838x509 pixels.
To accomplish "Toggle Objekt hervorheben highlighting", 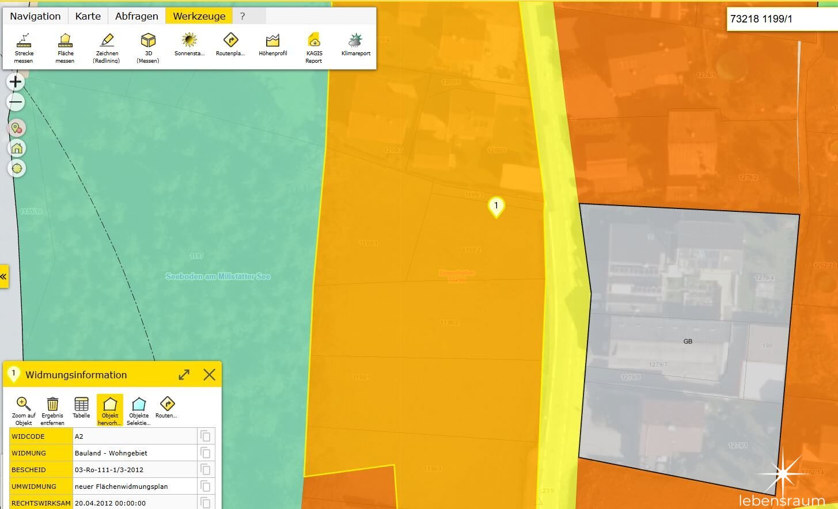I will [x=109, y=410].
